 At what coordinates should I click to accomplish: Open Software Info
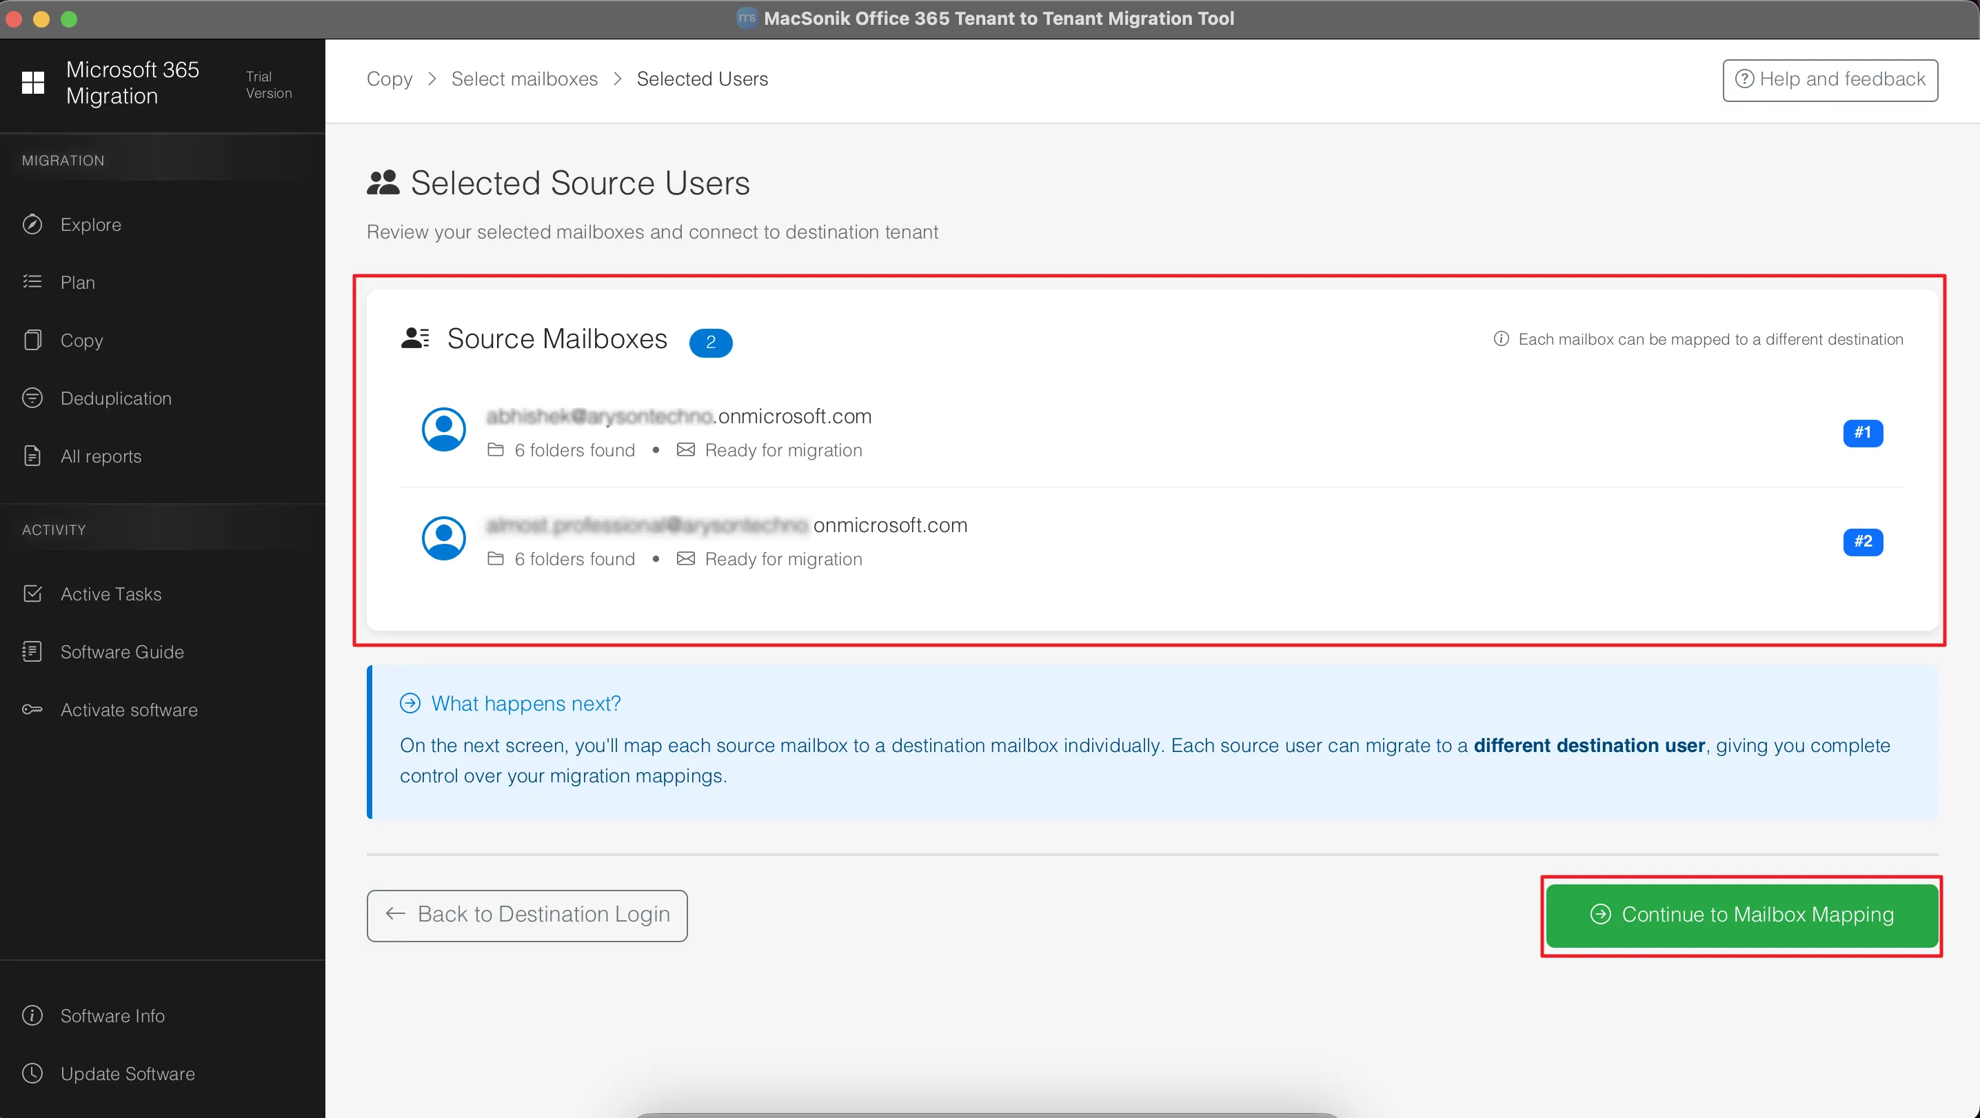[112, 1016]
